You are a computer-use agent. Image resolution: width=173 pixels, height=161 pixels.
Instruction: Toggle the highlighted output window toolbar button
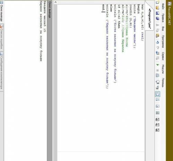157,94
